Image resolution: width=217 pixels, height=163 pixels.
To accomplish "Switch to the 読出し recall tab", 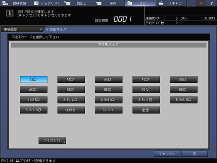I will pyautogui.click(x=78, y=3).
